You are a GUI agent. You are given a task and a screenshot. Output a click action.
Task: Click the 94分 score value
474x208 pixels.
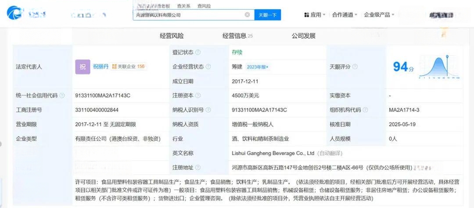click(x=403, y=67)
